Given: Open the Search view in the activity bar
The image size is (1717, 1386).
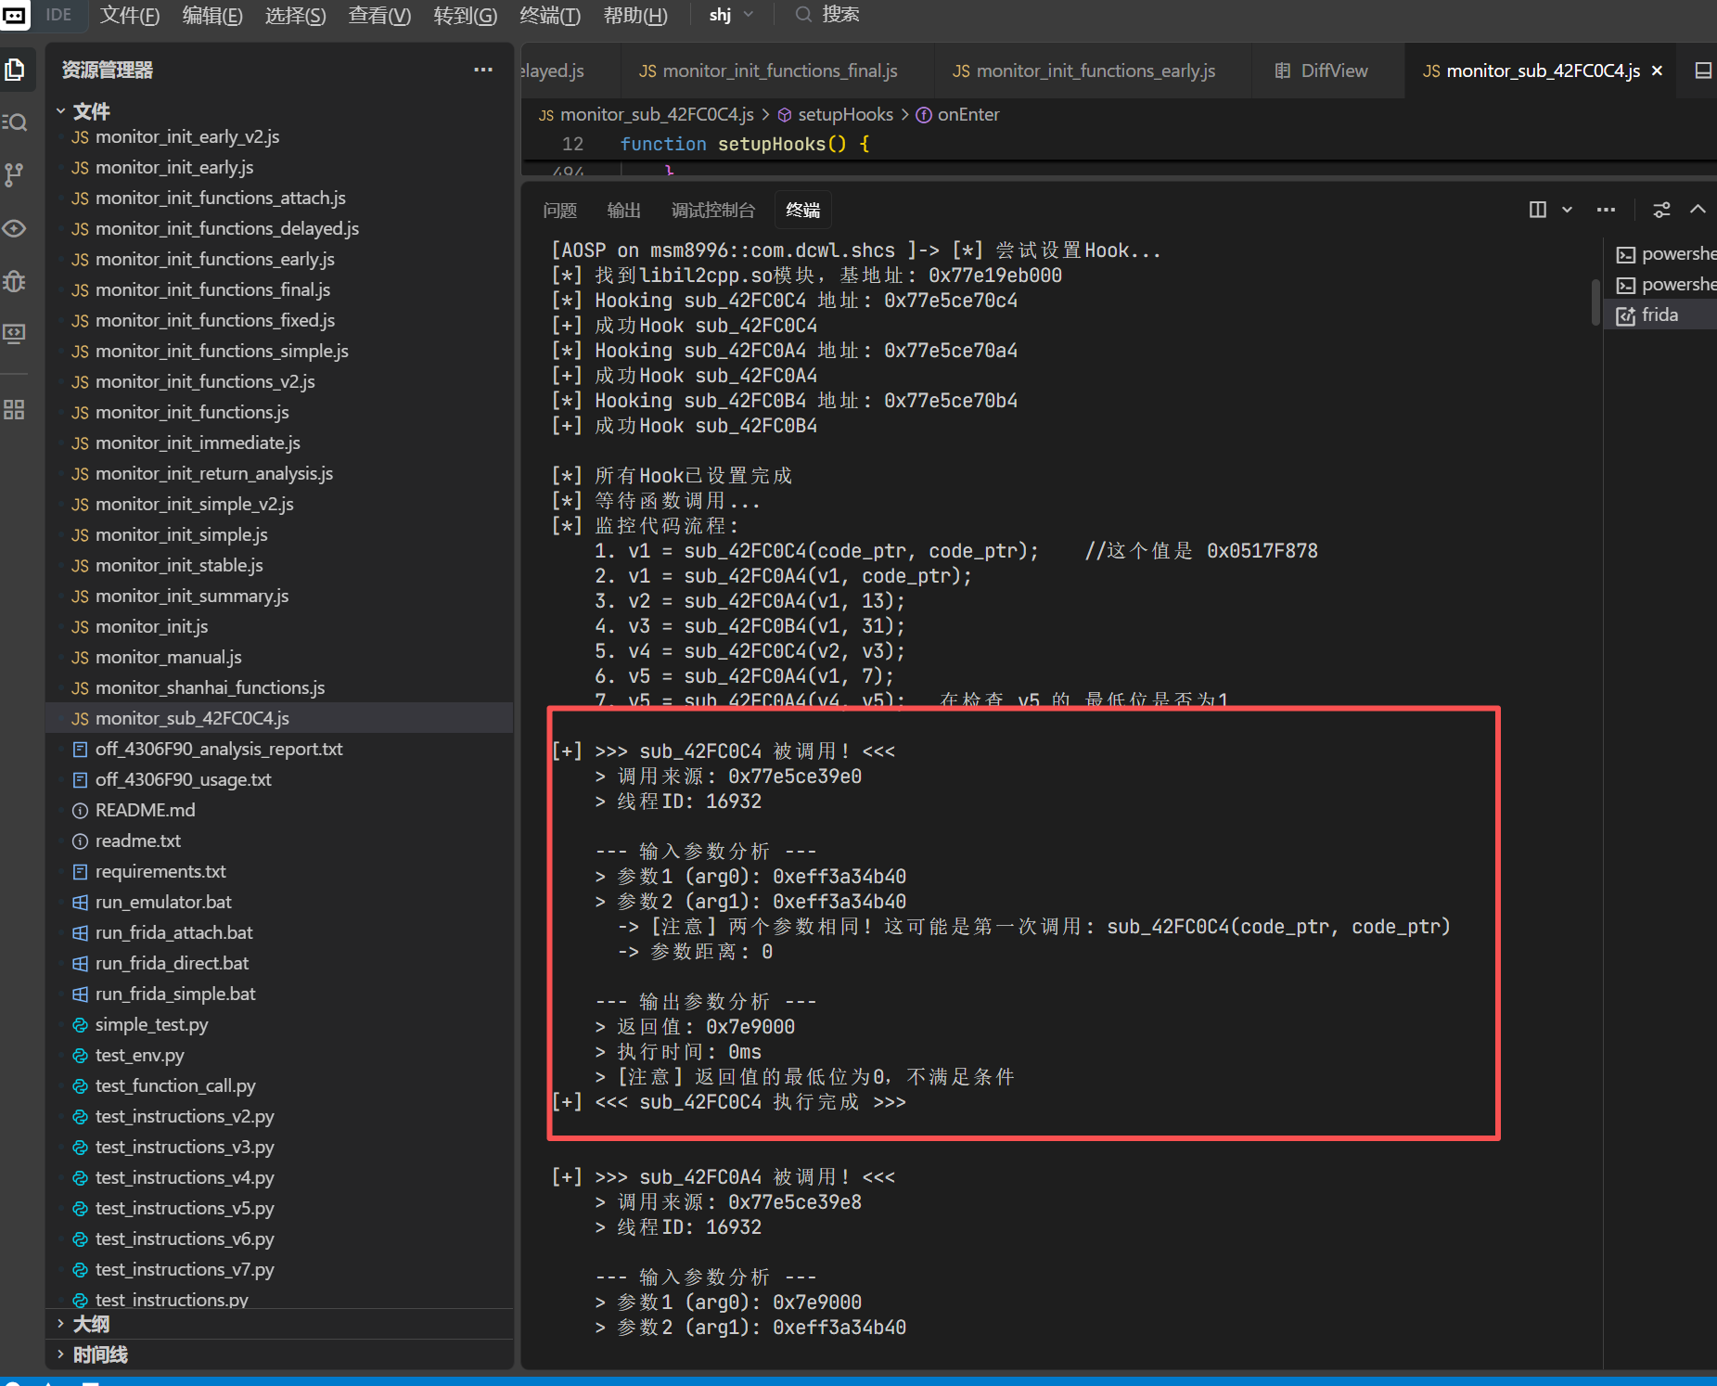Looking at the screenshot, I should click(x=15, y=122).
